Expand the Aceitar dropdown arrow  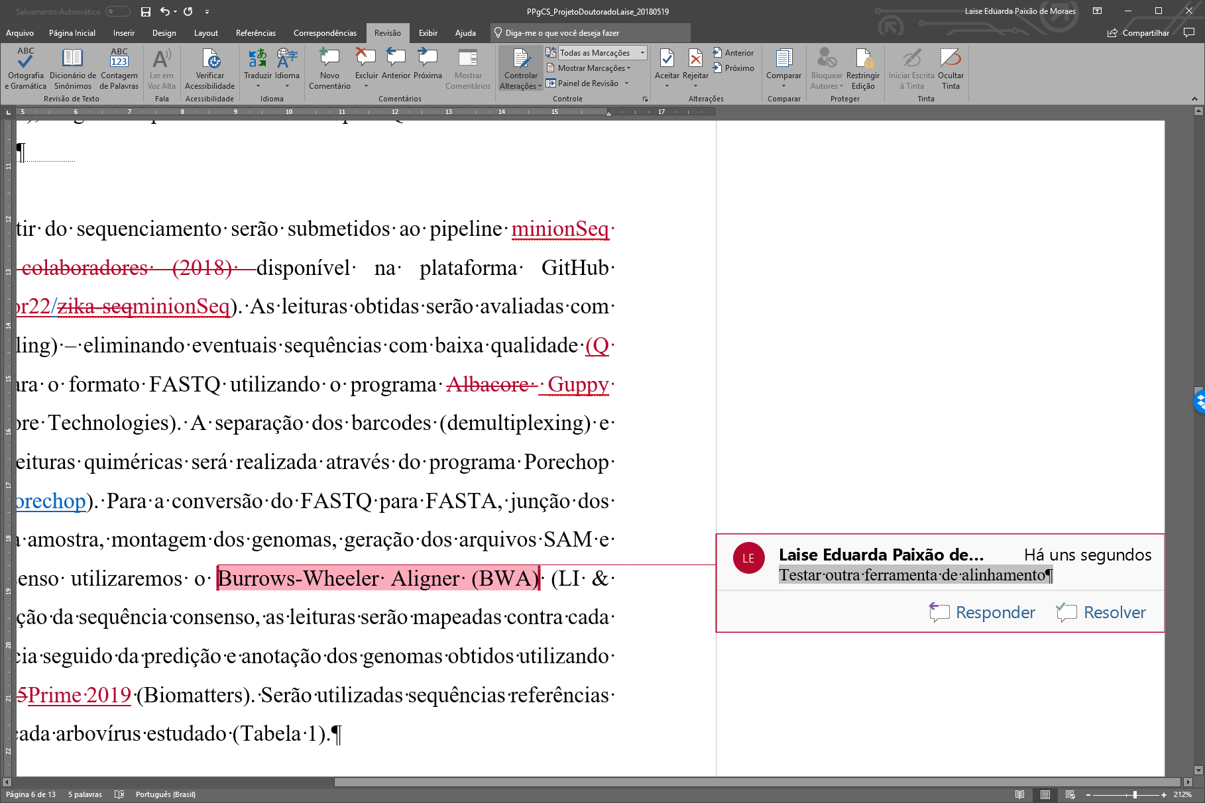click(667, 86)
